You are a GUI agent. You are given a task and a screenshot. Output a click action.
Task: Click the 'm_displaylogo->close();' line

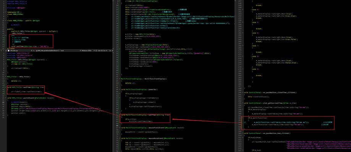140,66
